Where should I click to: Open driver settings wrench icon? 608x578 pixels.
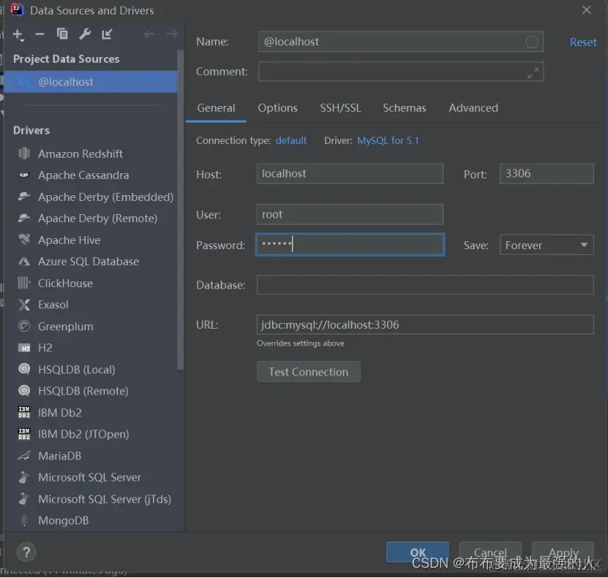(x=85, y=34)
